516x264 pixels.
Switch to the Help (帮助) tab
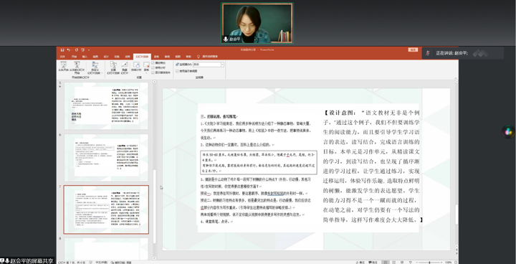click(x=188, y=57)
